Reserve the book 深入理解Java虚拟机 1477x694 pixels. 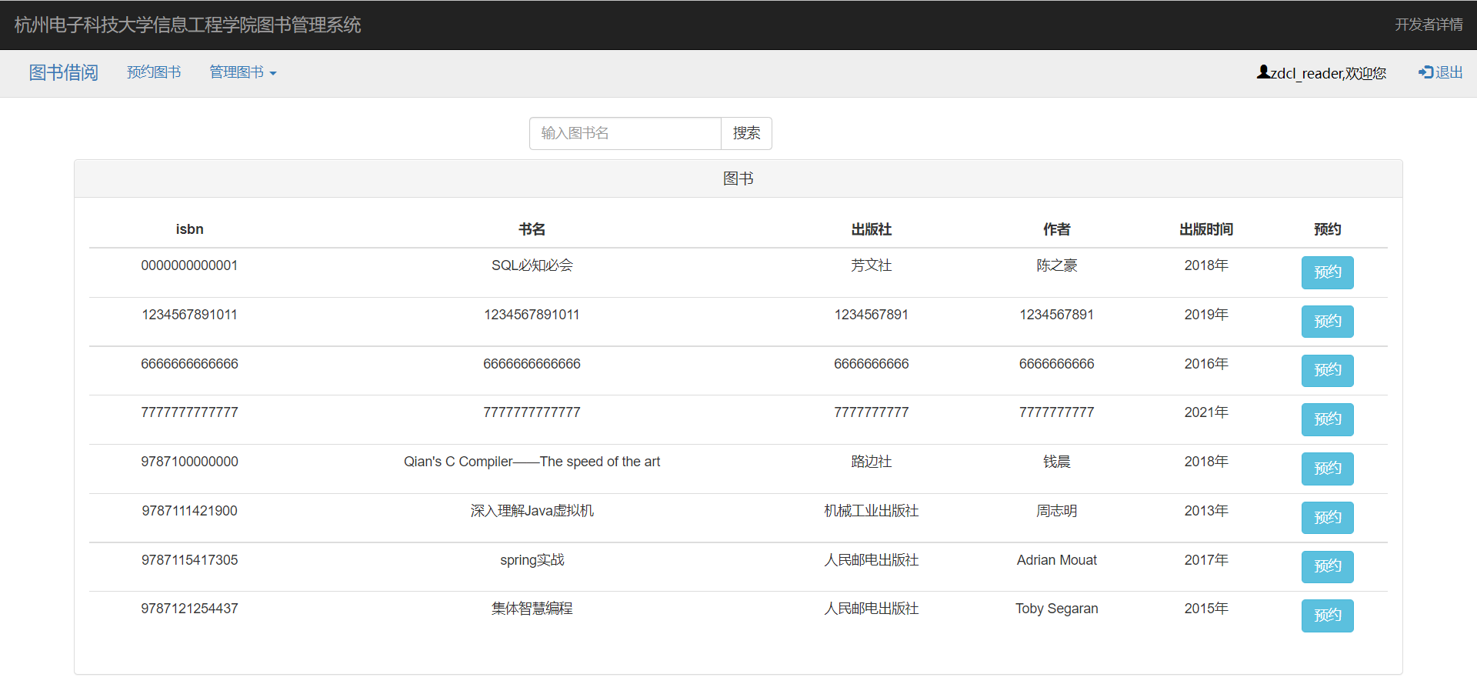1327,518
